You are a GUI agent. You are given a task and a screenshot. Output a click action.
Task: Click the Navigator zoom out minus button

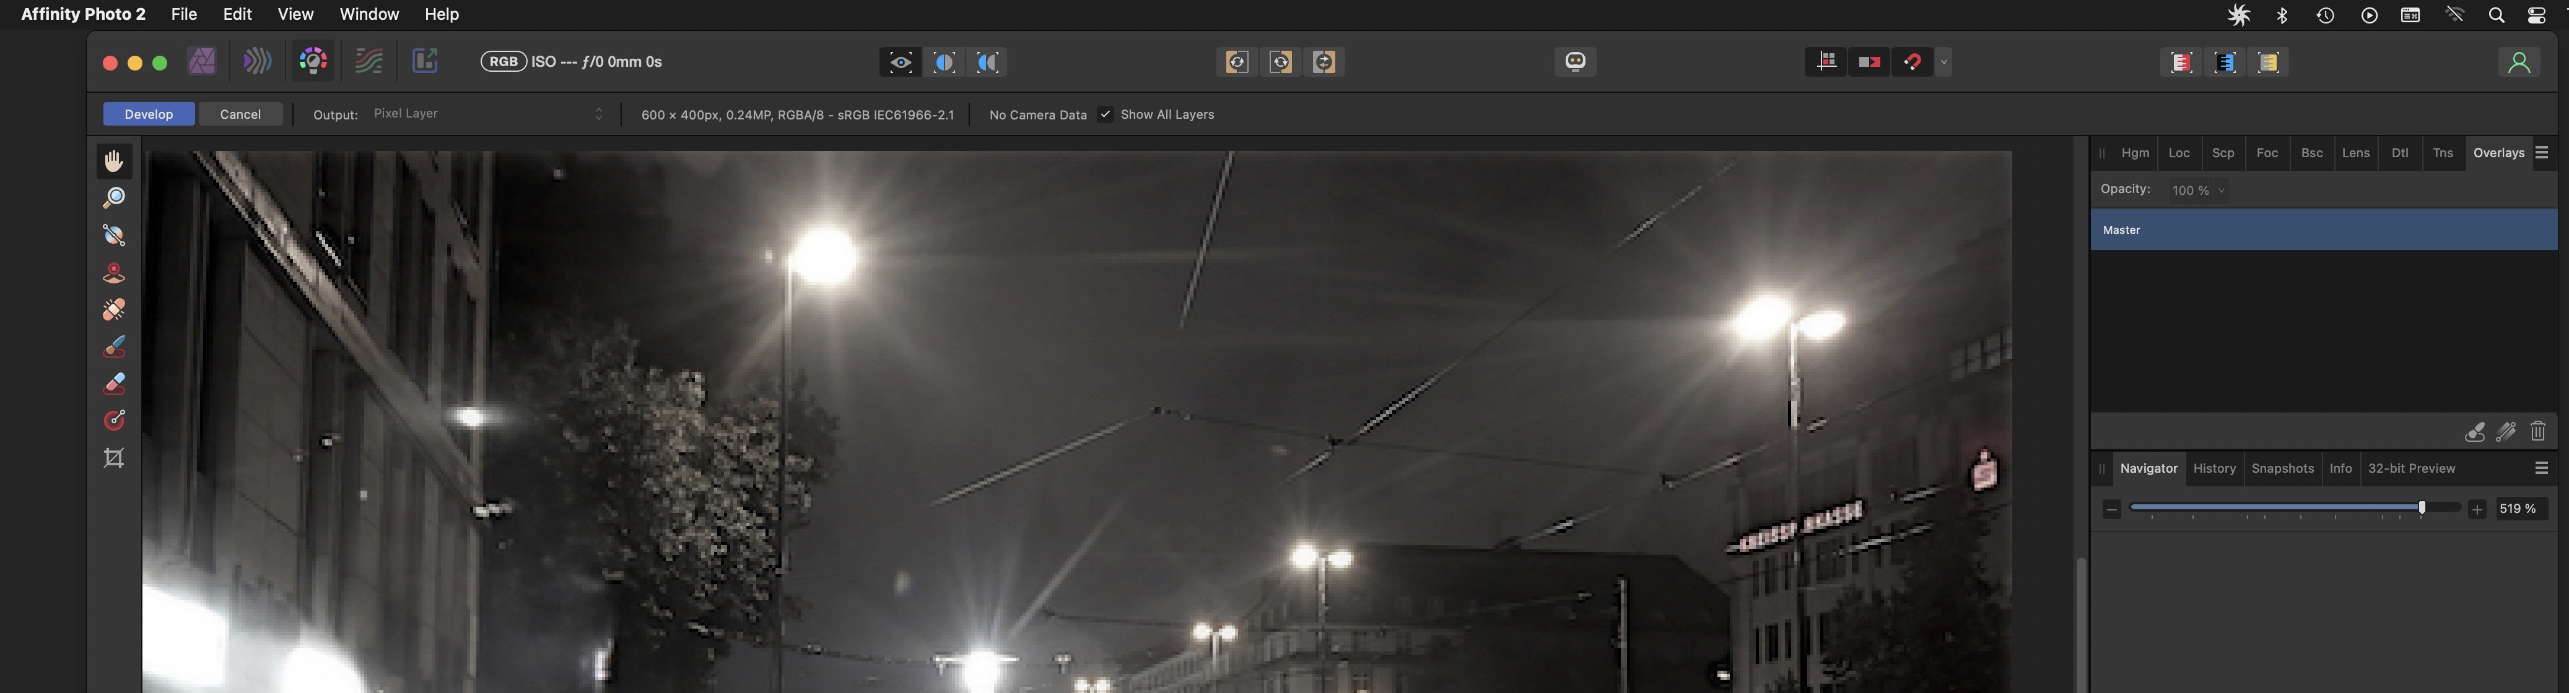pos(2111,509)
